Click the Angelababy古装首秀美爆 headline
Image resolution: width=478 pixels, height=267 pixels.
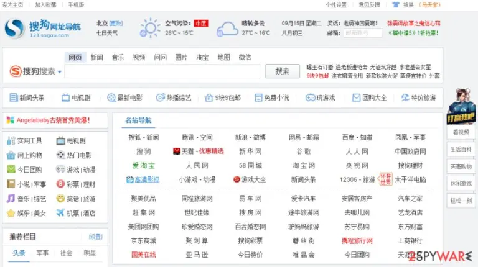pyautogui.click(x=53, y=120)
